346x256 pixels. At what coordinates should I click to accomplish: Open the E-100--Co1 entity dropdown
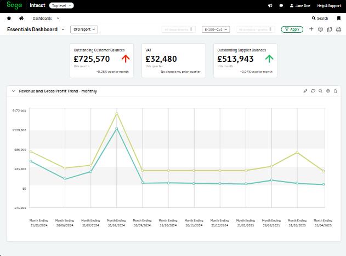click(216, 30)
